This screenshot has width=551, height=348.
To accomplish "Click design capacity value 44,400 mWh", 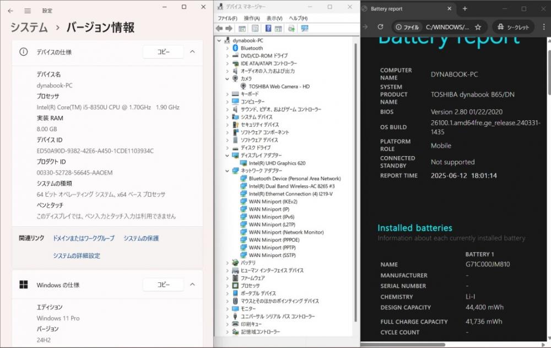I will pyautogui.click(x=484, y=307).
